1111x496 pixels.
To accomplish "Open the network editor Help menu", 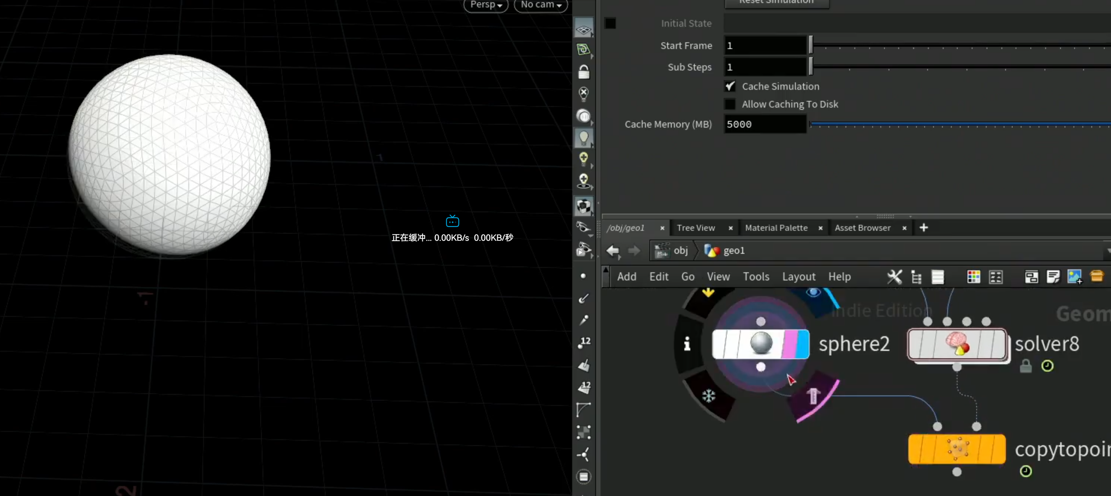I will (839, 277).
